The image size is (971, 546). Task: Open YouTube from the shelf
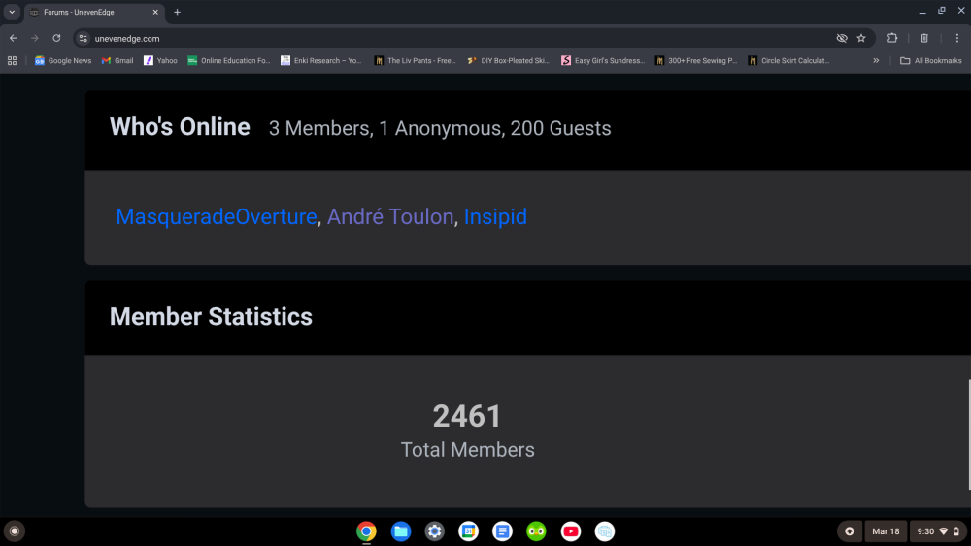[x=570, y=531]
